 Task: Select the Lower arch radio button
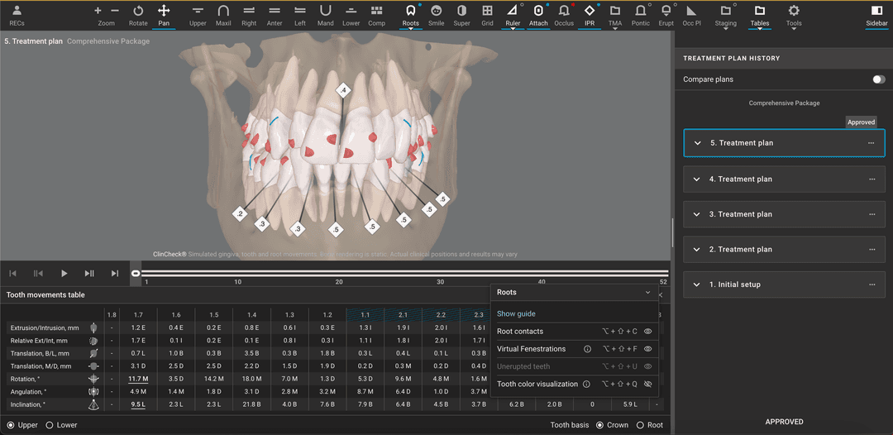[x=50, y=425]
